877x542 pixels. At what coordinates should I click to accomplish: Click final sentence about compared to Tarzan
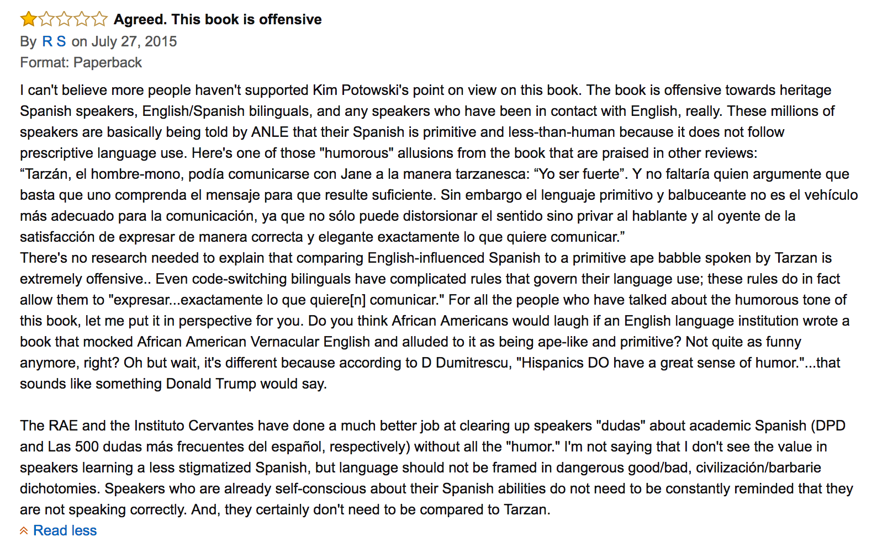(371, 509)
